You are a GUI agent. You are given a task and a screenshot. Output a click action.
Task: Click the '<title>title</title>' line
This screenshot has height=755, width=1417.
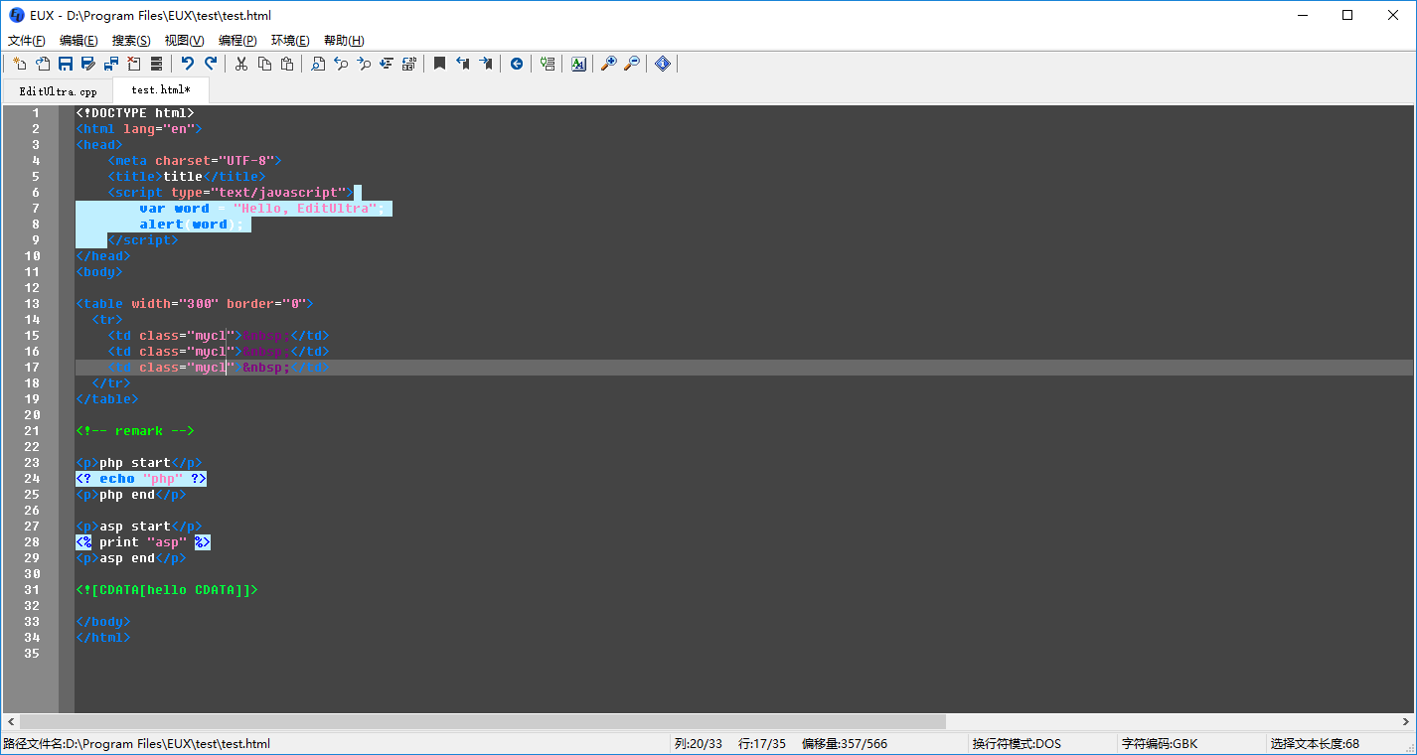[187, 177]
